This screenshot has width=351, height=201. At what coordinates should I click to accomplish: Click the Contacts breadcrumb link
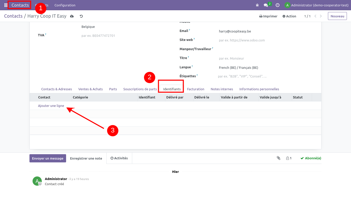(13, 16)
